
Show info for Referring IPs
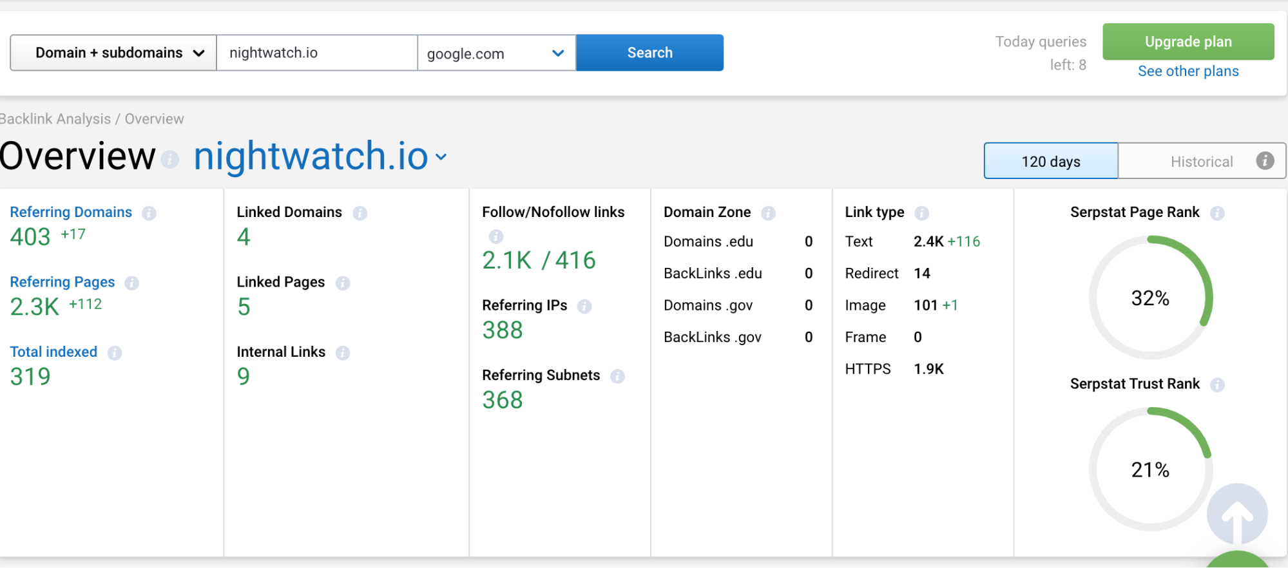[x=584, y=307]
